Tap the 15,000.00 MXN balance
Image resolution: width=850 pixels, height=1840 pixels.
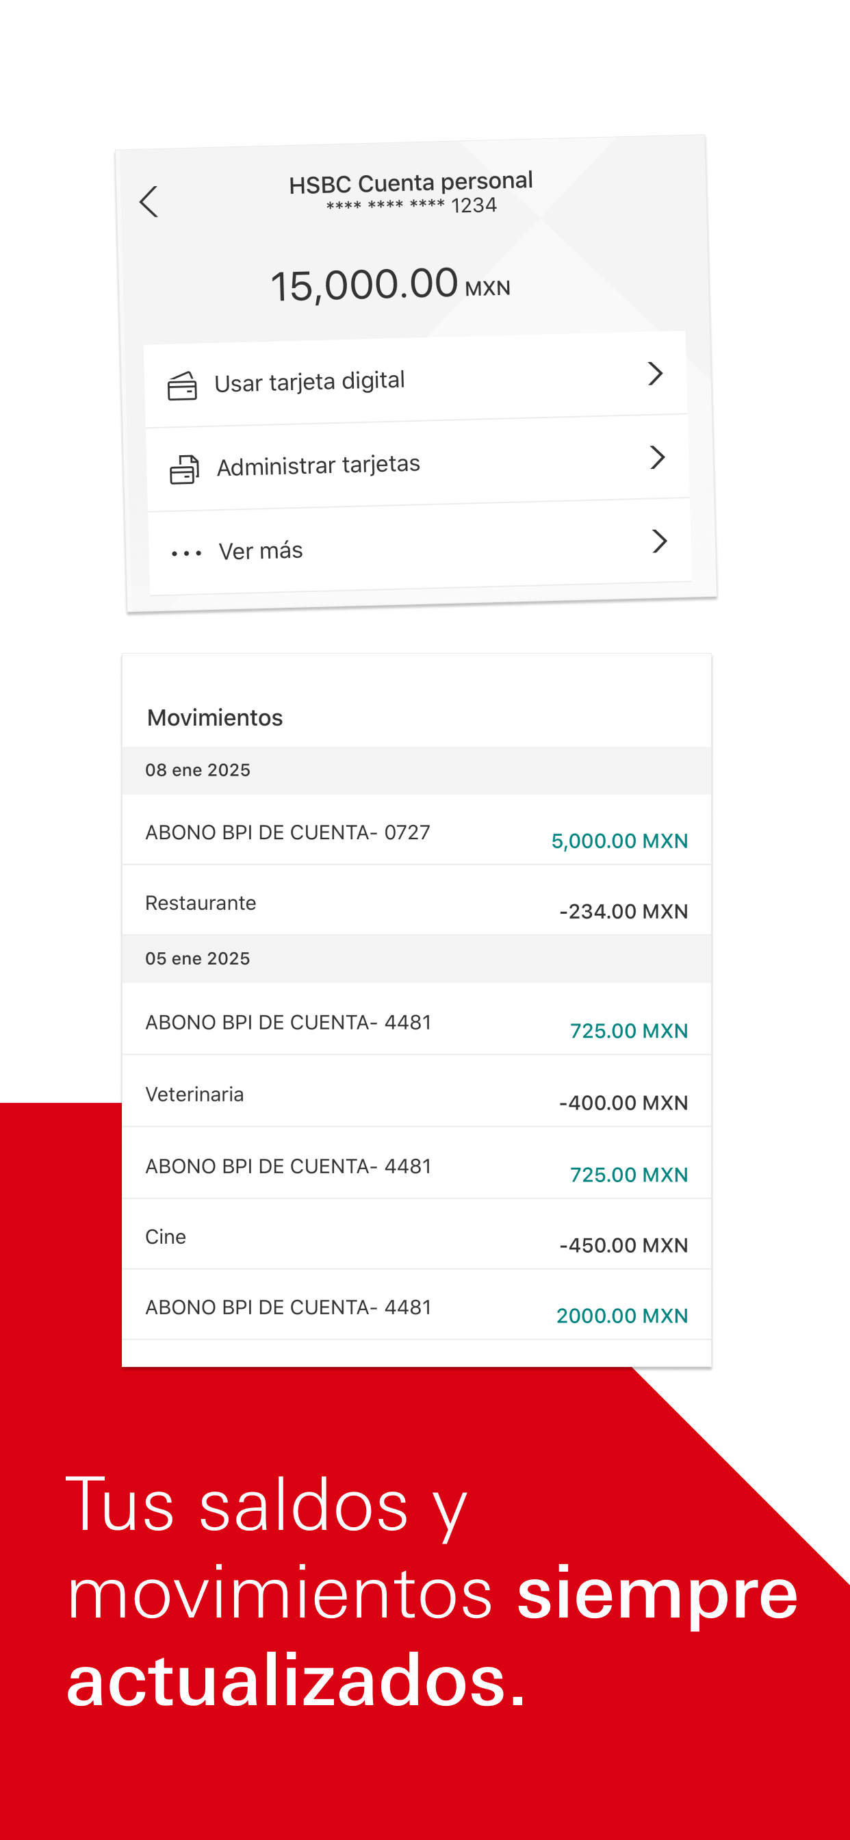[391, 284]
